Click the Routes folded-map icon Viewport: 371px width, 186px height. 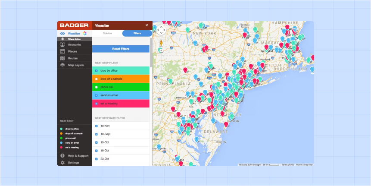(x=62, y=58)
